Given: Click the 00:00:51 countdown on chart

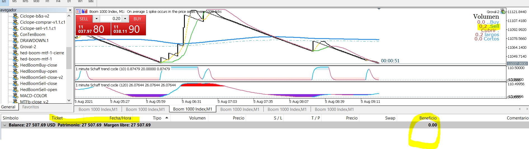Looking at the screenshot, I should tap(390, 61).
